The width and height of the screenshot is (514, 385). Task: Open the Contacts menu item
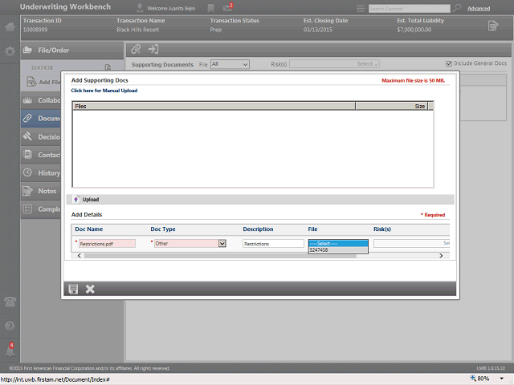[41, 155]
